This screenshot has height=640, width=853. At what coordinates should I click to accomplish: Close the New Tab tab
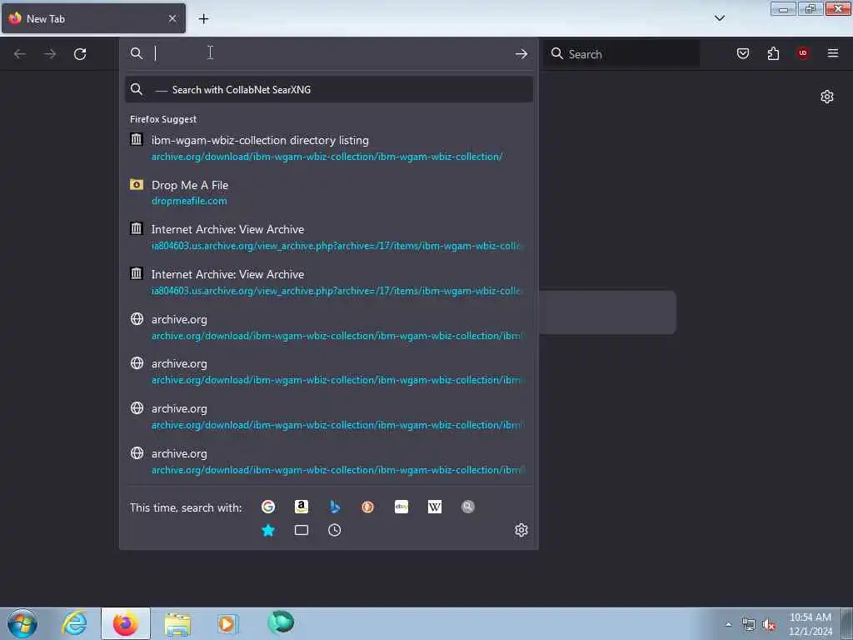(172, 18)
